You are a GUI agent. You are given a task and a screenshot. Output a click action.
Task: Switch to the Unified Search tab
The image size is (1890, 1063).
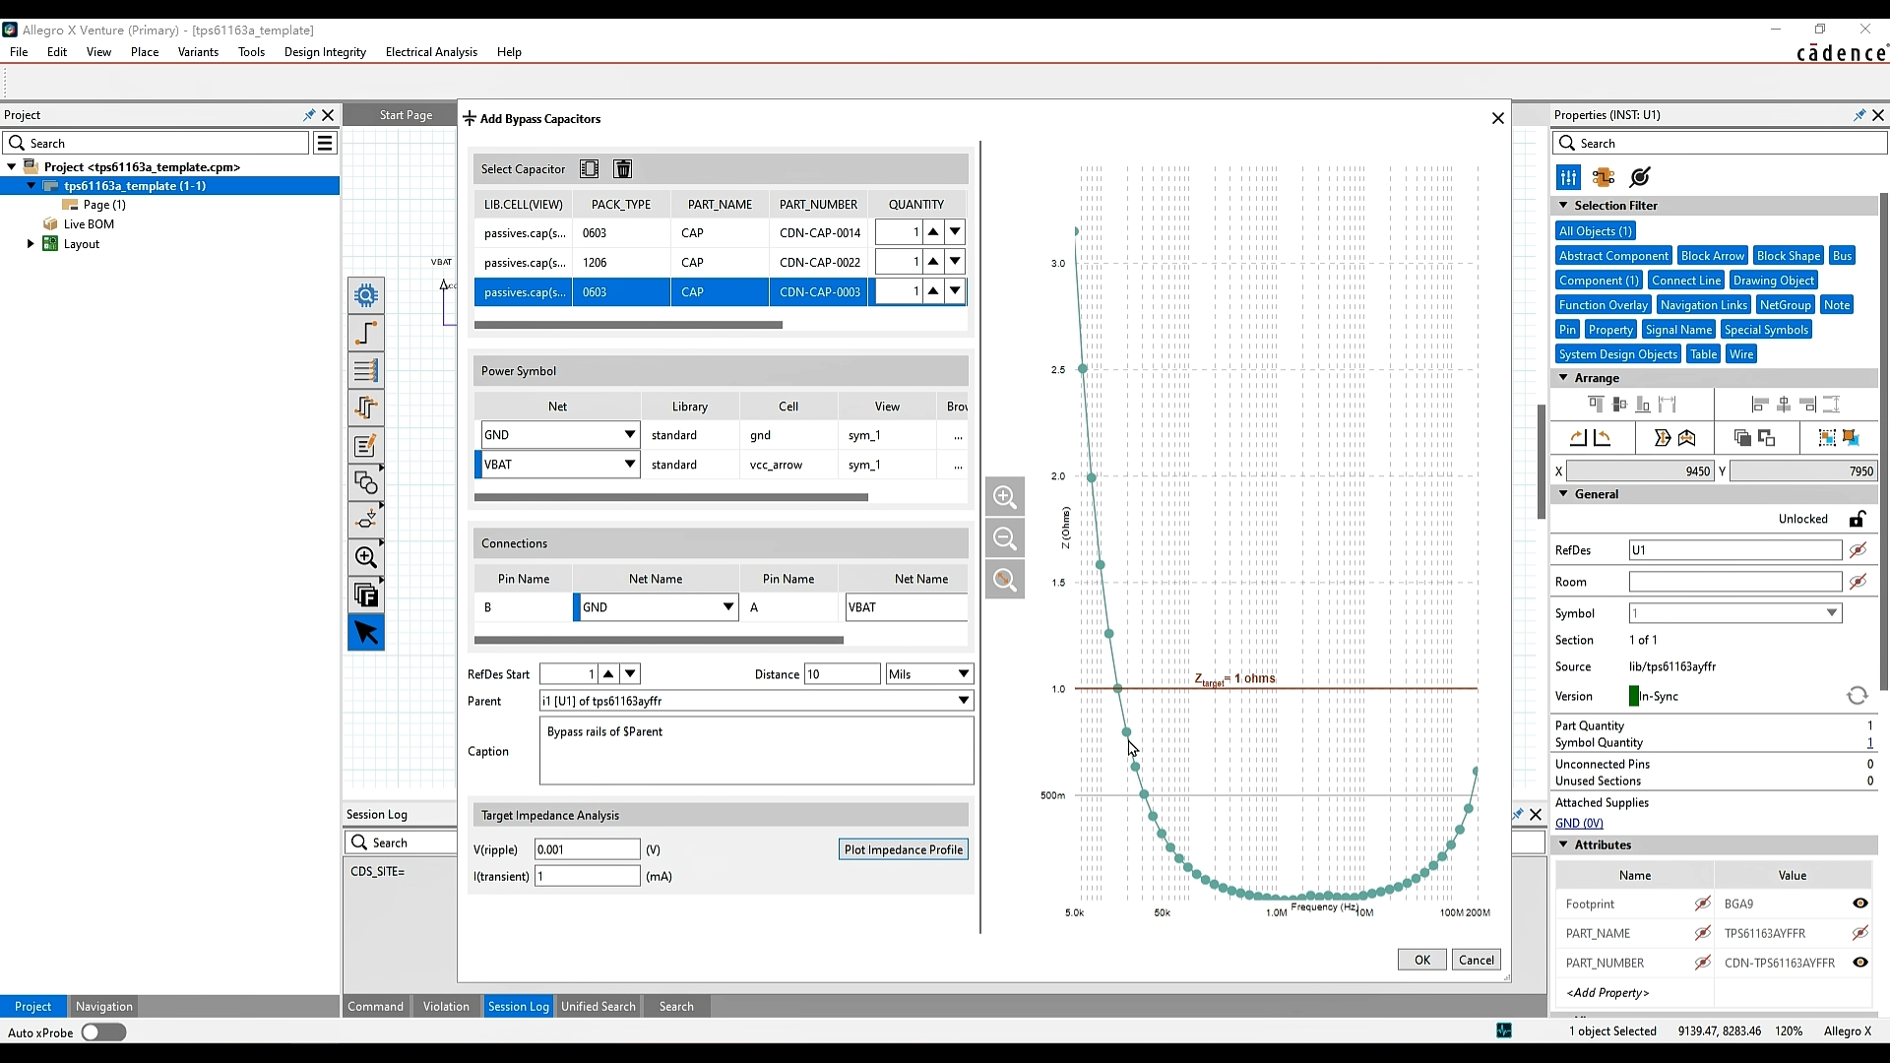[598, 1006]
